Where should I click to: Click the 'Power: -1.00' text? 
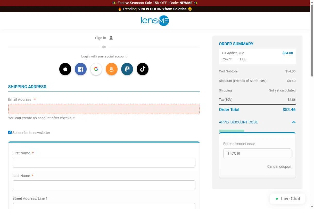pos(234,59)
